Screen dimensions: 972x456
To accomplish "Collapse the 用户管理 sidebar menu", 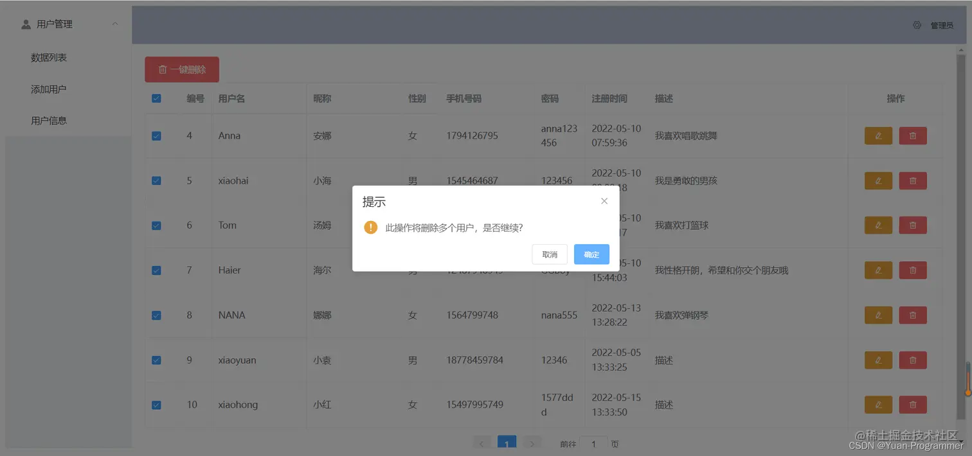I will point(114,24).
